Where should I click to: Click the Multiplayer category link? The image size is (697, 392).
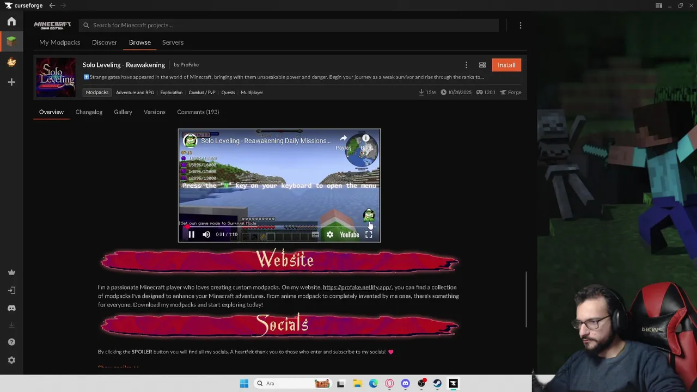coord(252,93)
